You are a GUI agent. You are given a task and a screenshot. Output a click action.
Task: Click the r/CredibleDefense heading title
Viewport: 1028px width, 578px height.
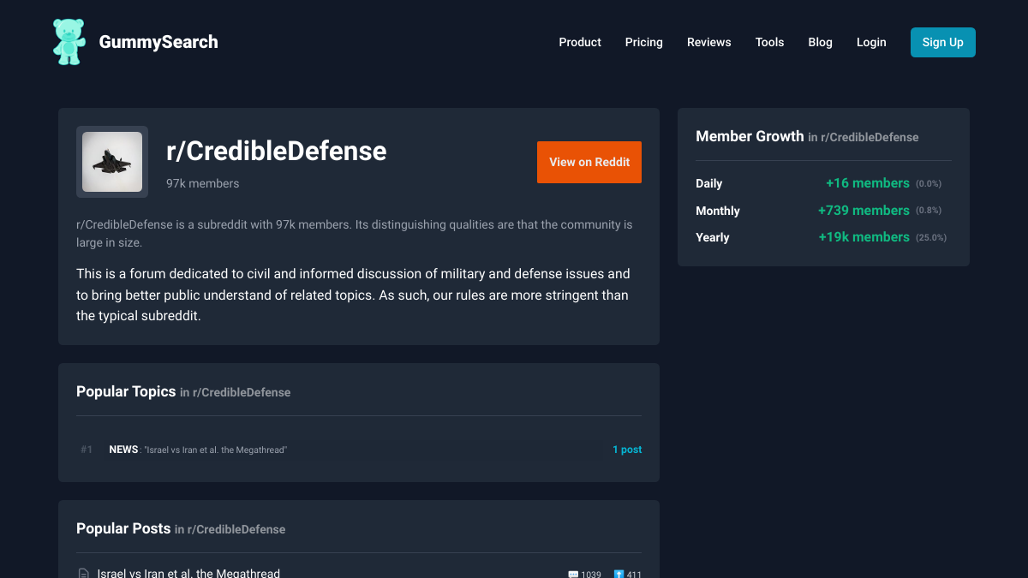coord(276,151)
